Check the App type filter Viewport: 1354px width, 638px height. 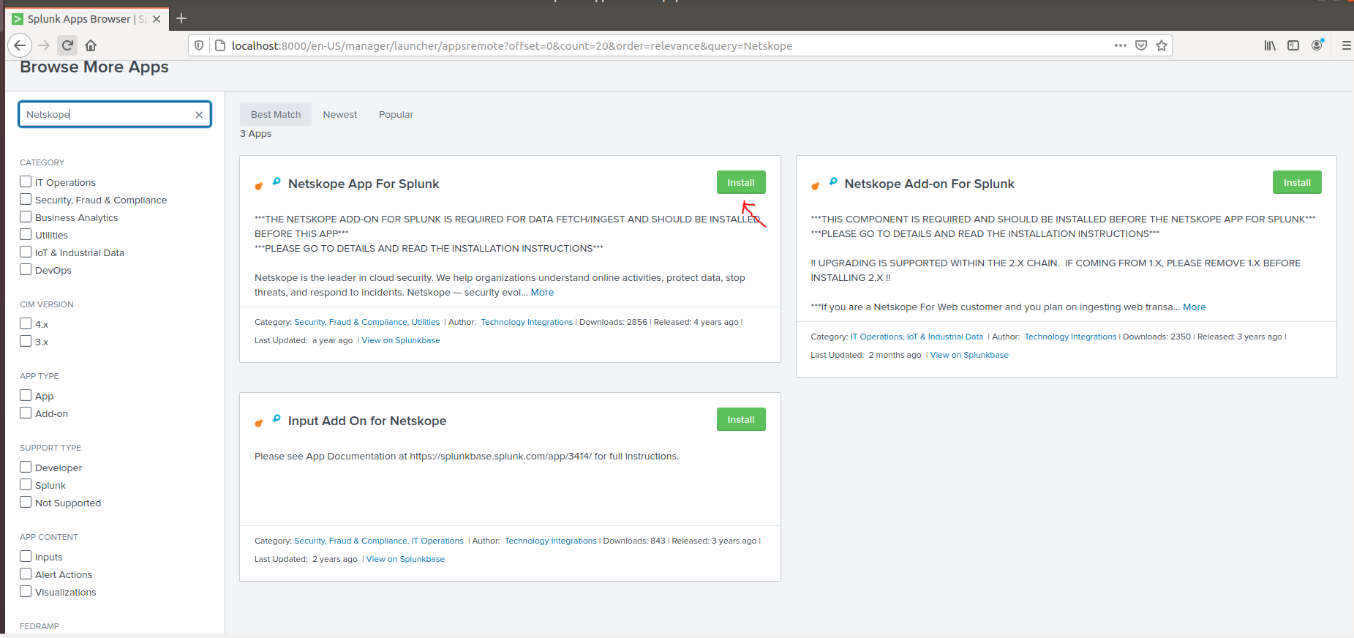pyautogui.click(x=26, y=395)
